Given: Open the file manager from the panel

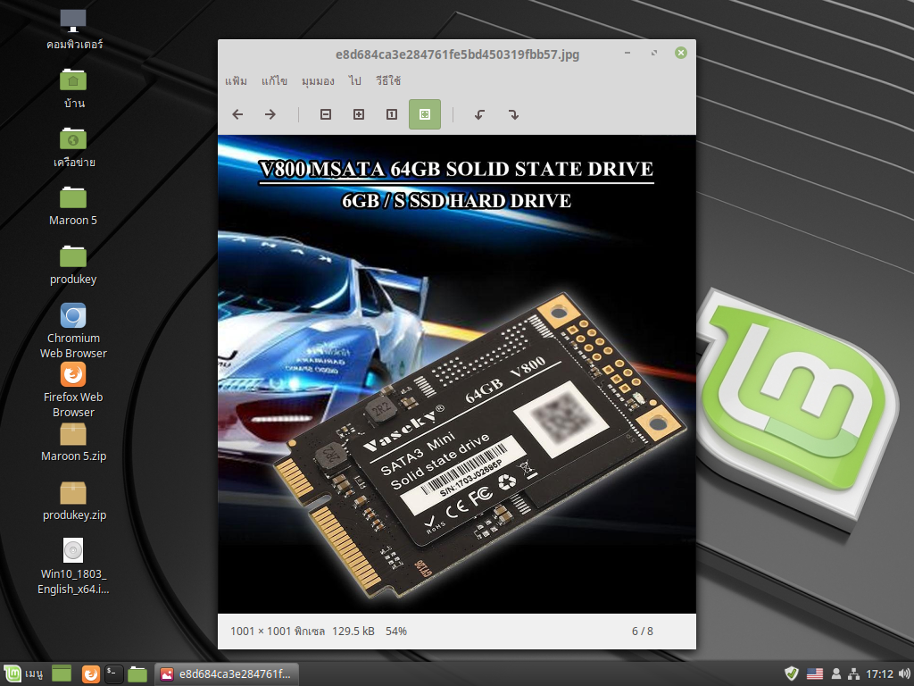Looking at the screenshot, I should (x=137, y=673).
